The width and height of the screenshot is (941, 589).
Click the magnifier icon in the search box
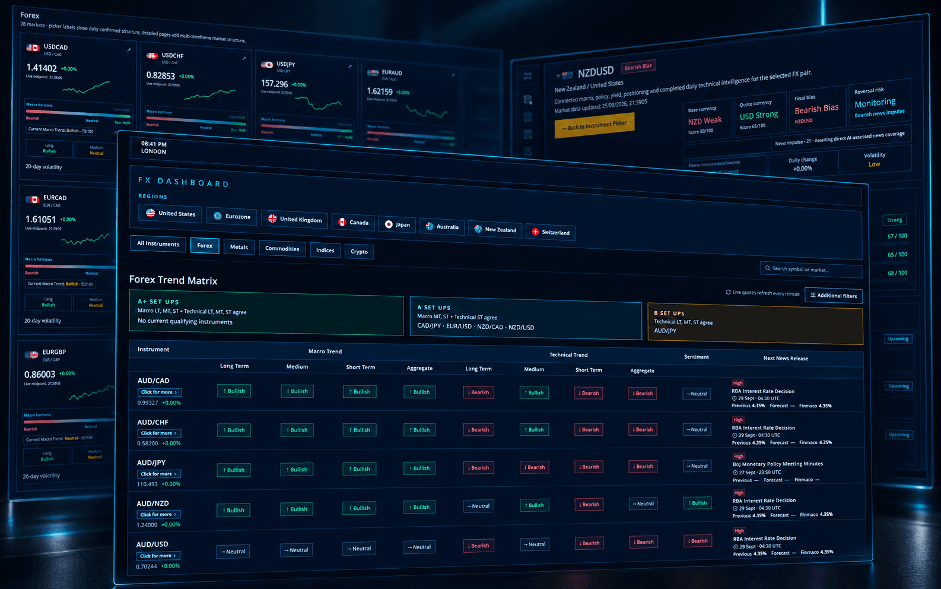point(768,268)
